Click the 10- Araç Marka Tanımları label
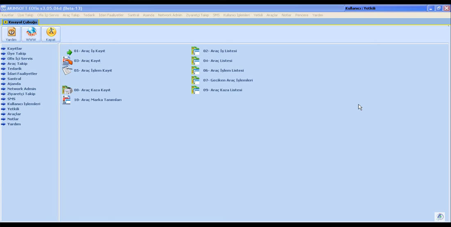Screen dimensions: 451x227 [x=98, y=100]
